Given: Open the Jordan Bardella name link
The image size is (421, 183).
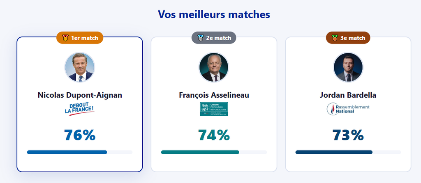Looking at the screenshot, I should [x=348, y=95].
